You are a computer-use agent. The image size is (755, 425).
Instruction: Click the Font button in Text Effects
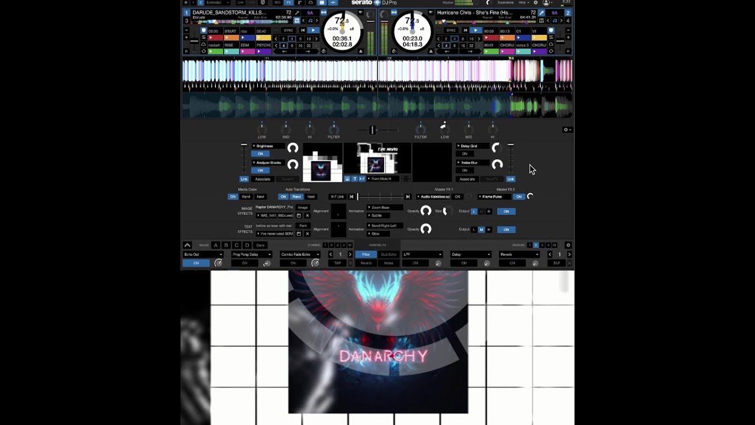click(x=303, y=225)
